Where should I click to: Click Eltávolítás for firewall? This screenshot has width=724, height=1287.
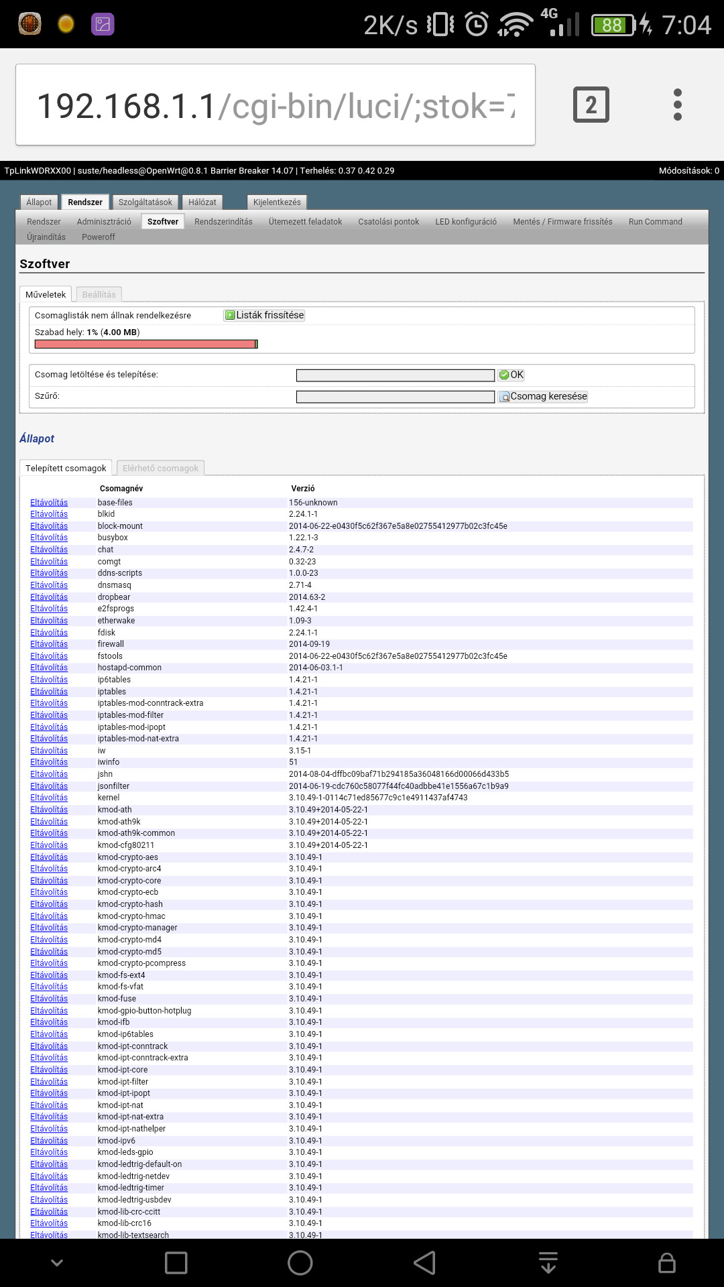pos(49,644)
